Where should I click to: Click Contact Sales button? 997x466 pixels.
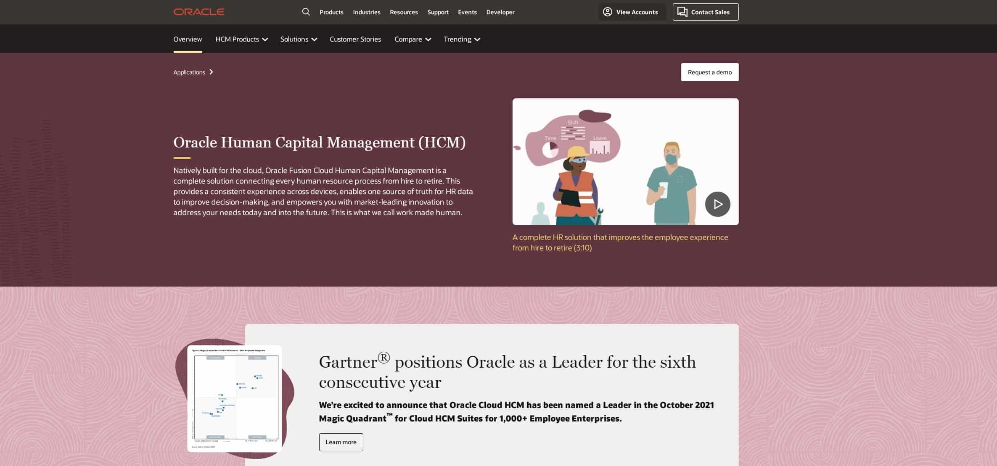click(x=705, y=12)
